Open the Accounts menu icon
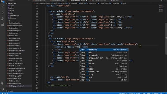This screenshot has height=94, width=167. click(x=3, y=83)
